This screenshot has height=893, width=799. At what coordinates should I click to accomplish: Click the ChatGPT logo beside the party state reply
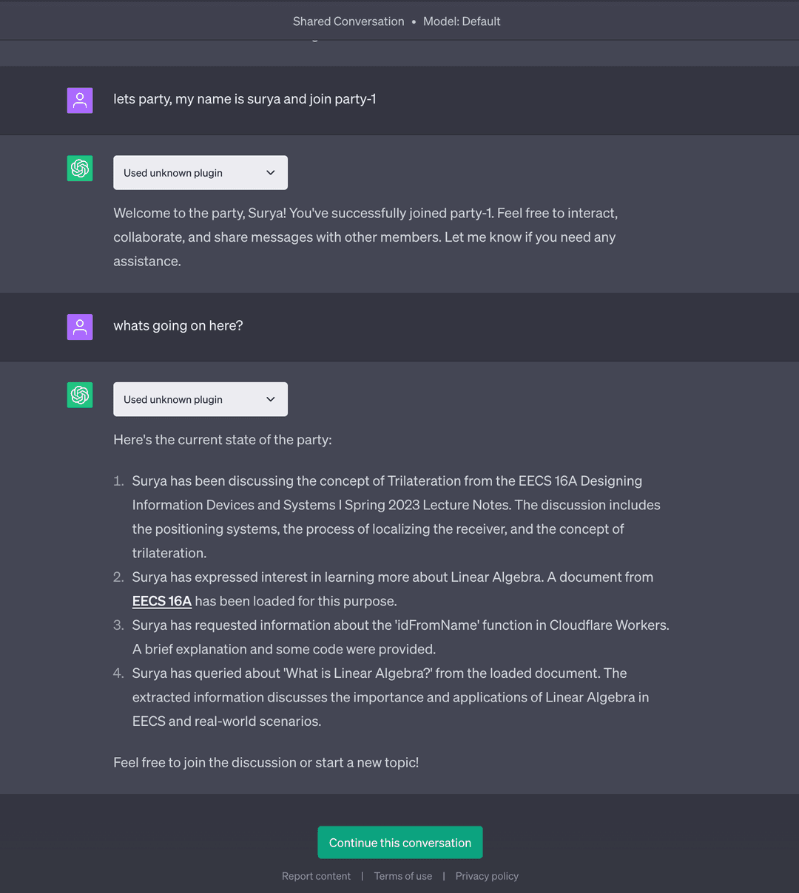point(80,395)
